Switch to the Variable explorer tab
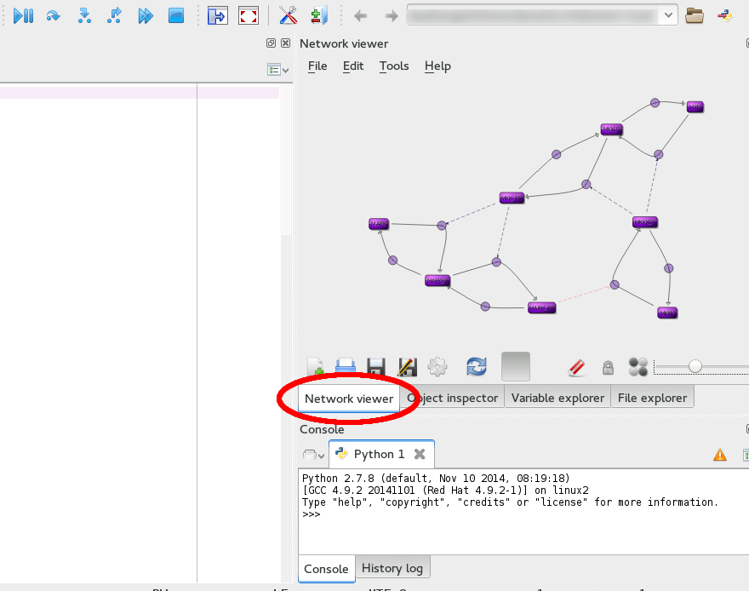Image resolution: width=749 pixels, height=591 pixels. point(557,397)
